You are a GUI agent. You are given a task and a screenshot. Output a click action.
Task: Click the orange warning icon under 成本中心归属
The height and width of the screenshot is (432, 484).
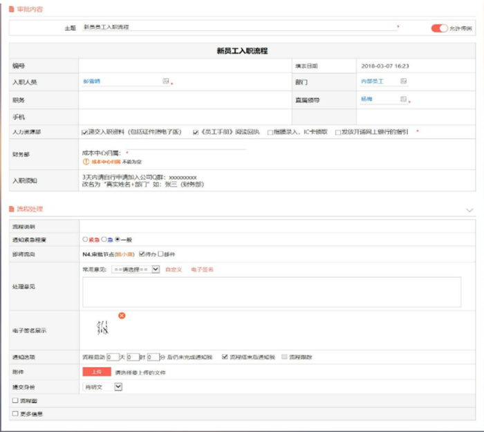[85, 162]
